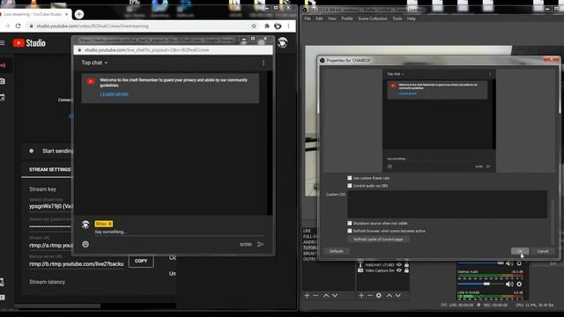
Task: Open the live chat three-dot options menu
Action: pos(263,63)
